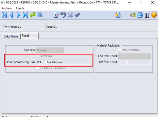Click the application icon in title bar
Image resolution: width=158 pixels, height=117 pixels.
(x=3, y=2)
